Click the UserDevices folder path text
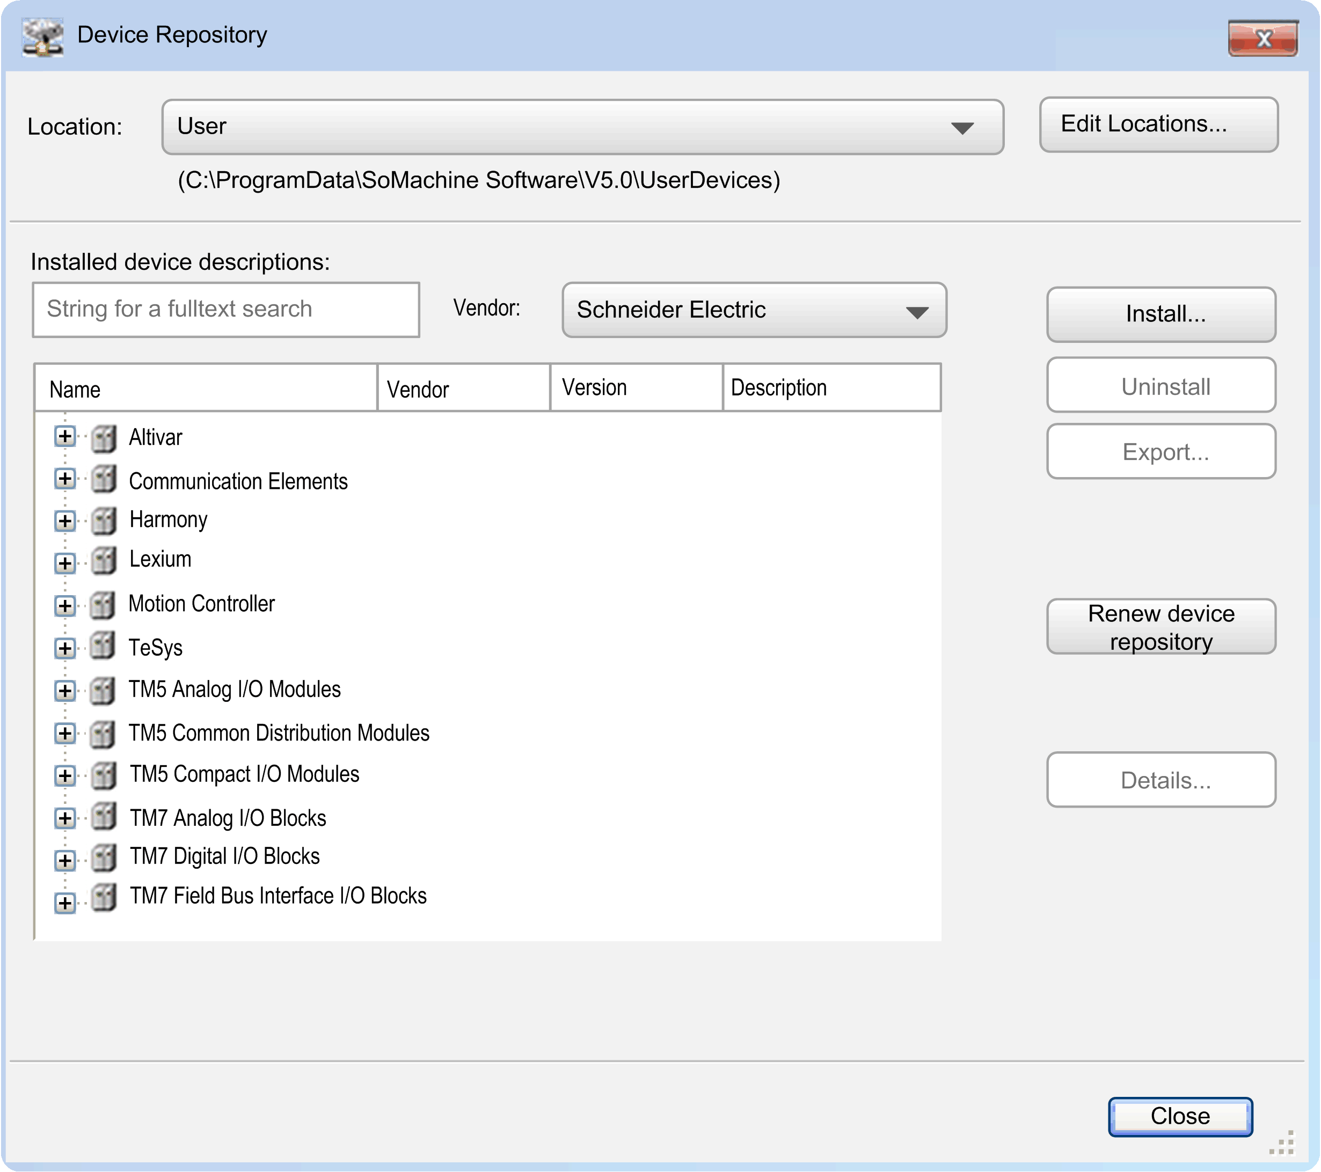 pos(479,180)
